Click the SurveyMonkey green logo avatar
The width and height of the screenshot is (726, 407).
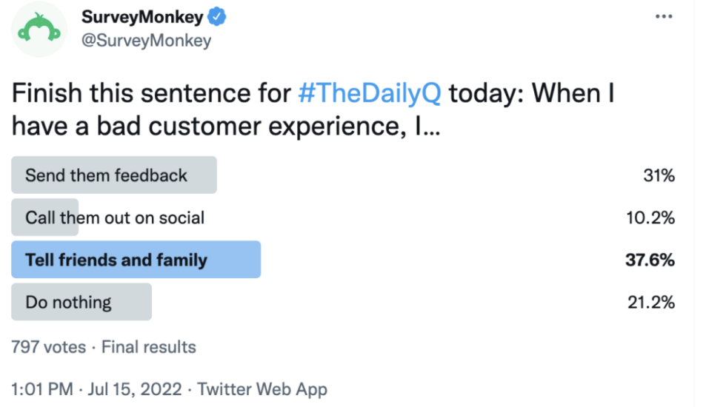coord(39,29)
